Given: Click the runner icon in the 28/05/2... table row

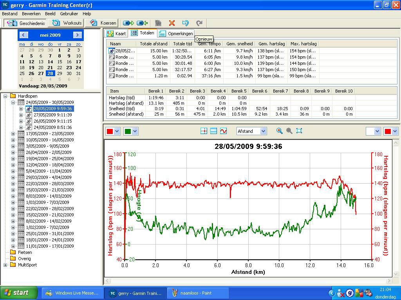Looking at the screenshot, I should point(112,51).
